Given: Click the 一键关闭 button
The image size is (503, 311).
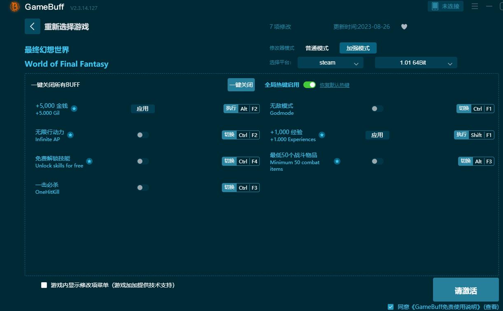Looking at the screenshot, I should tap(241, 84).
